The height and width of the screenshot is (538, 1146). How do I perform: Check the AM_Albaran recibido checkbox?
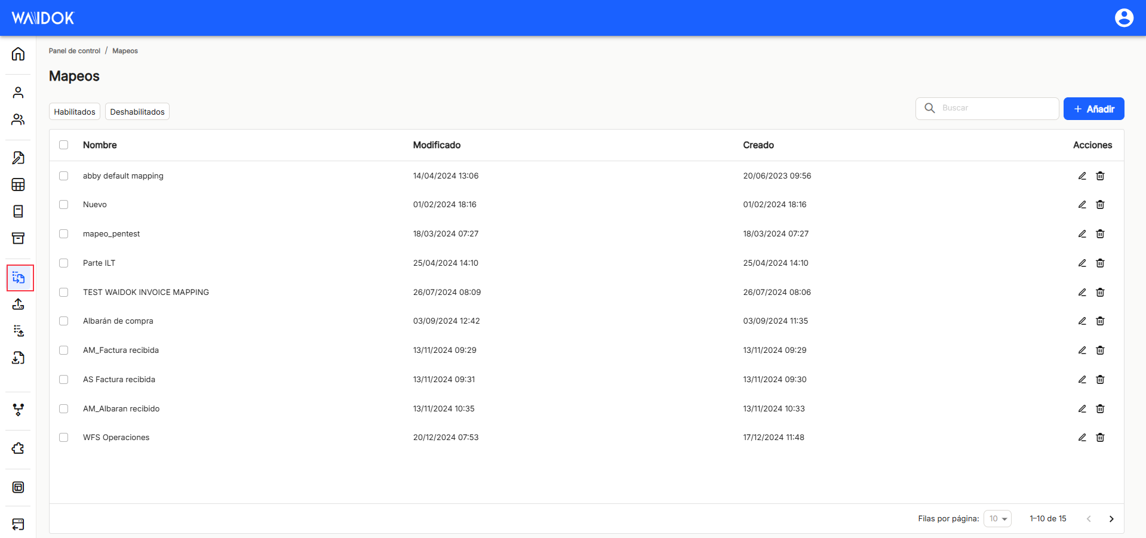click(x=64, y=408)
